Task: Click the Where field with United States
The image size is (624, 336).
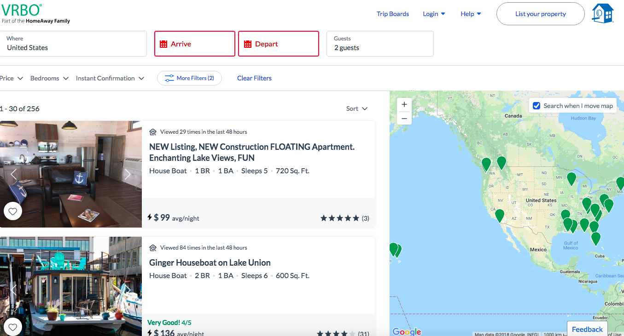Action: click(x=73, y=44)
